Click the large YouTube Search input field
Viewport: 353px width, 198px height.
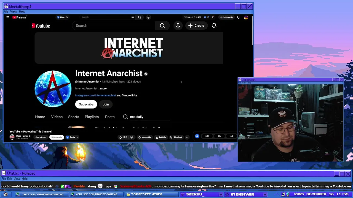pos(114,26)
